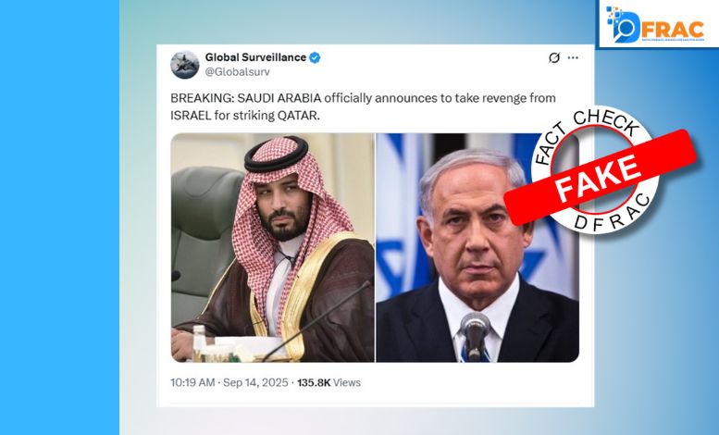Select the red FAKE stamp banner

coord(600,177)
